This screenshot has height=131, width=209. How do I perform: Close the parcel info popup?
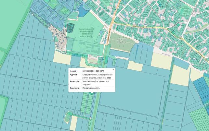114,70
